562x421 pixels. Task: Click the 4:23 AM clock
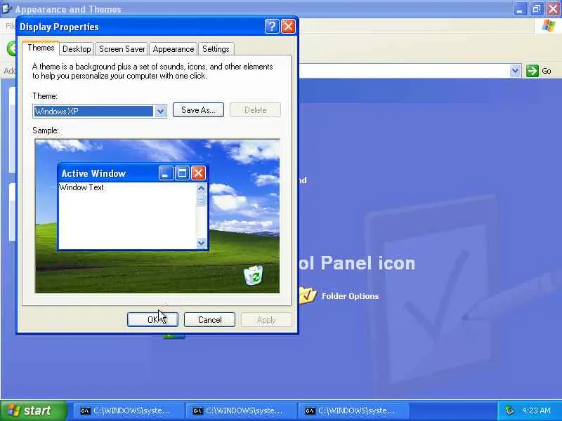536,410
